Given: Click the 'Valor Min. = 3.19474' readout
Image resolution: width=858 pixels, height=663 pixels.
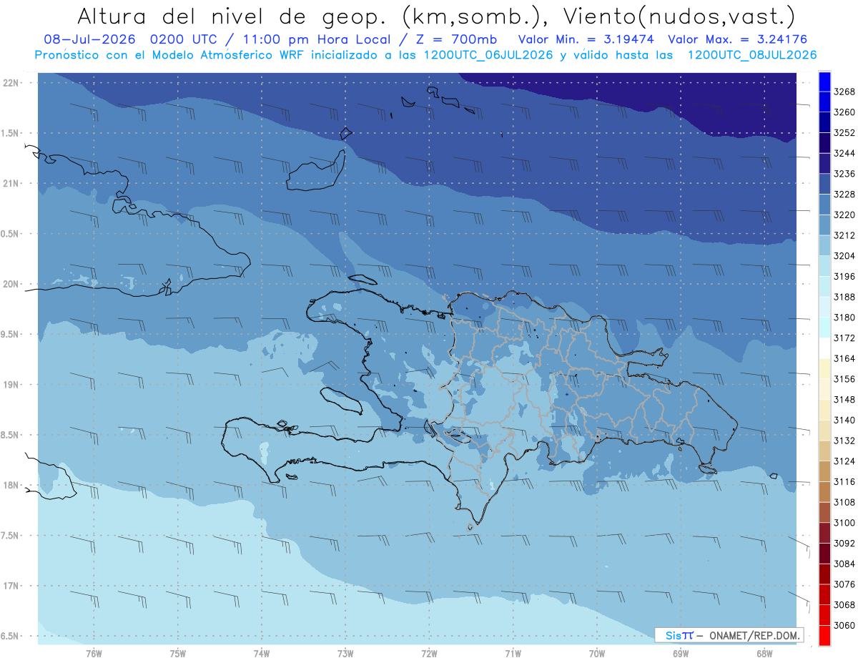Looking at the screenshot, I should click(586, 40).
